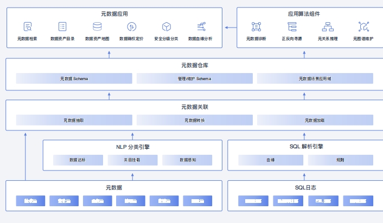This screenshot has width=383, height=223.
Task: Select the 元关系推理 label
Action: (x=328, y=39)
